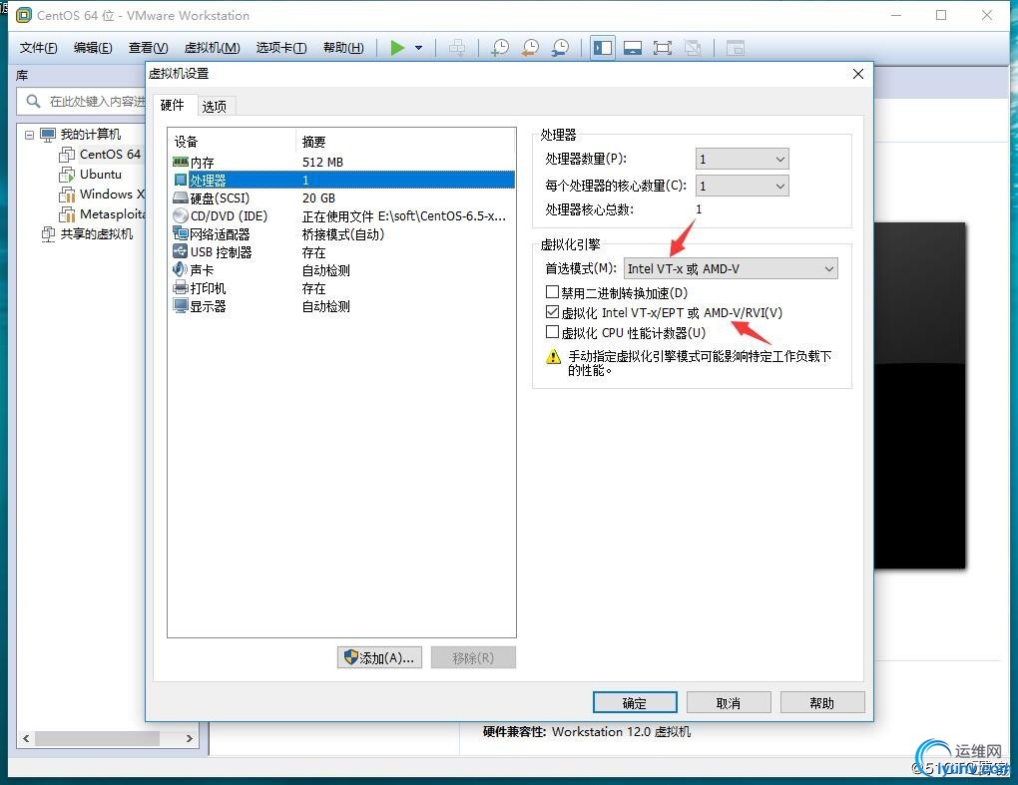Open the 虚拟机(M) menu
This screenshot has width=1018, height=785.
point(213,47)
